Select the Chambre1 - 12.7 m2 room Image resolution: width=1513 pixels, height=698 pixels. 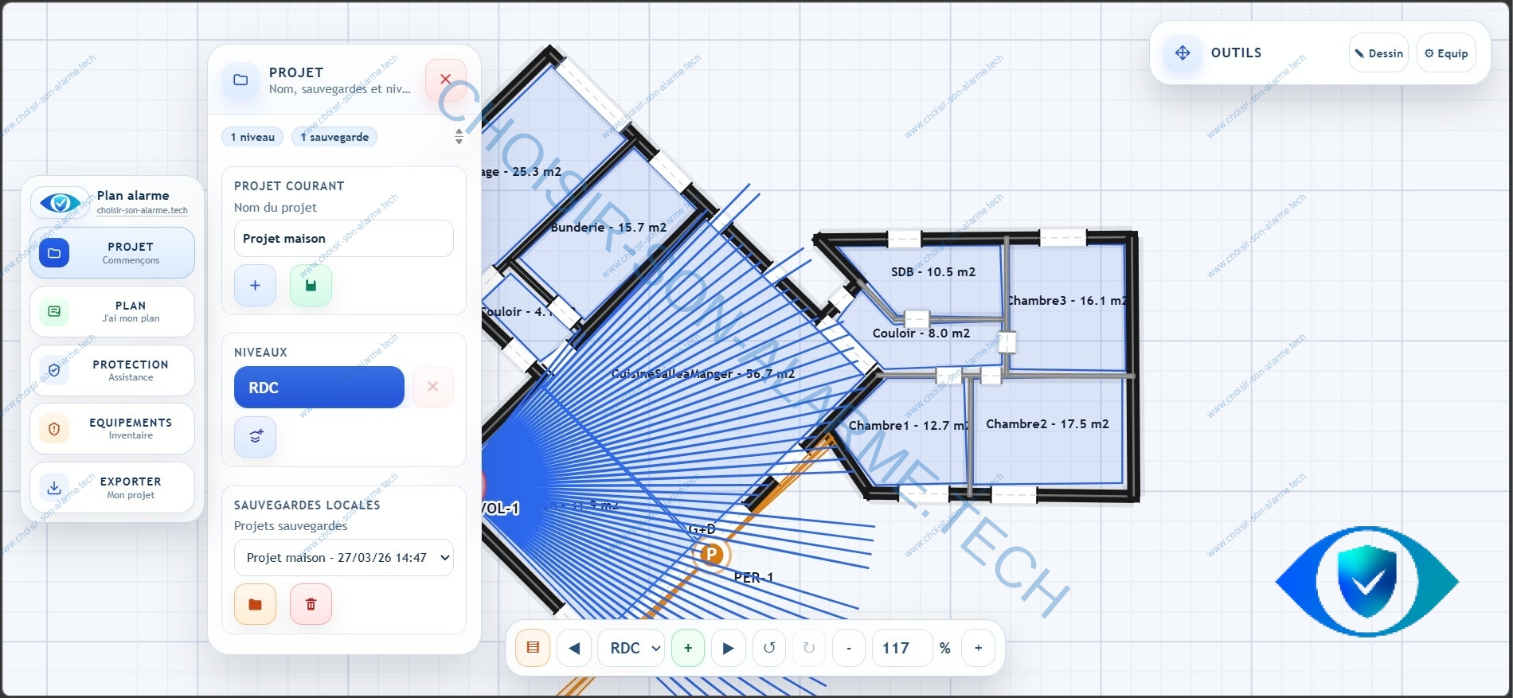[x=909, y=426]
